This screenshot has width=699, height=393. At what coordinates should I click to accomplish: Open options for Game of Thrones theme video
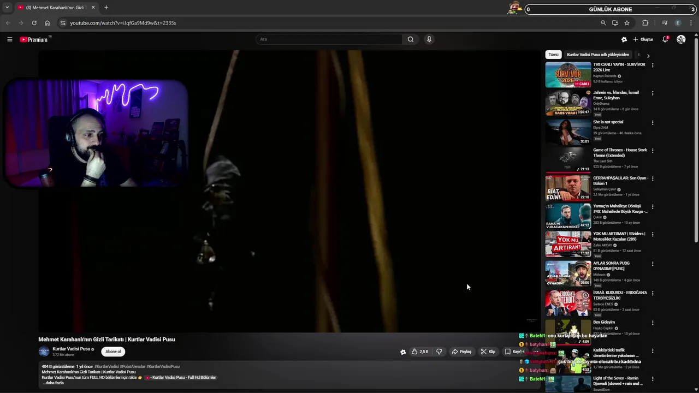pyautogui.click(x=653, y=151)
